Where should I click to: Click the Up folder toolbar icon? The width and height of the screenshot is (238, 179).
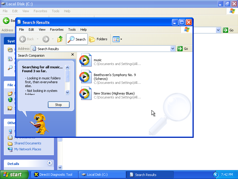[60, 39]
